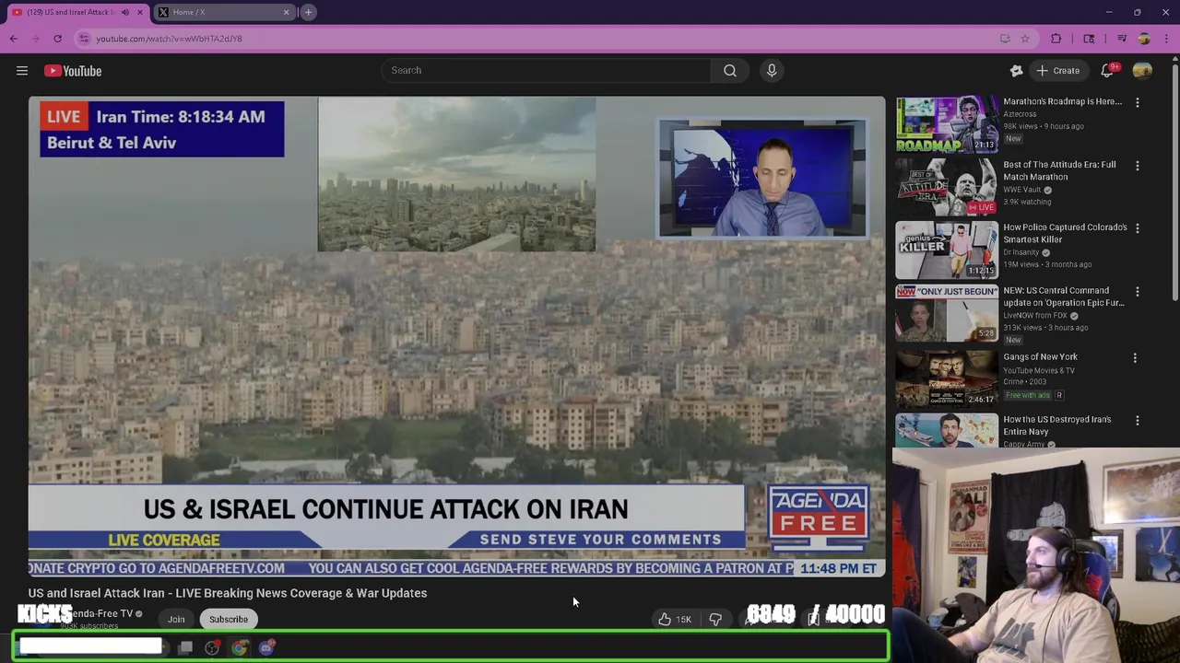Open more options for Iran's Entire Navy video
The image size is (1180, 663).
coord(1137,421)
